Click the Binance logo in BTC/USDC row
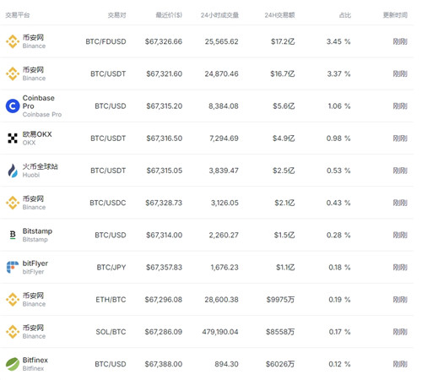Viewport: 422px width, 380px height. (x=13, y=203)
